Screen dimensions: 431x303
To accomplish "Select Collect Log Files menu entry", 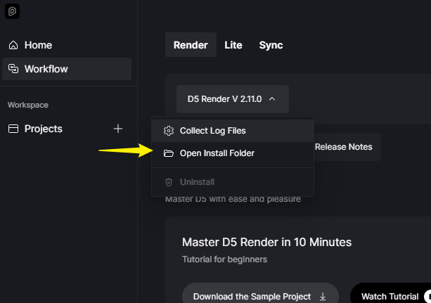I will (233, 131).
